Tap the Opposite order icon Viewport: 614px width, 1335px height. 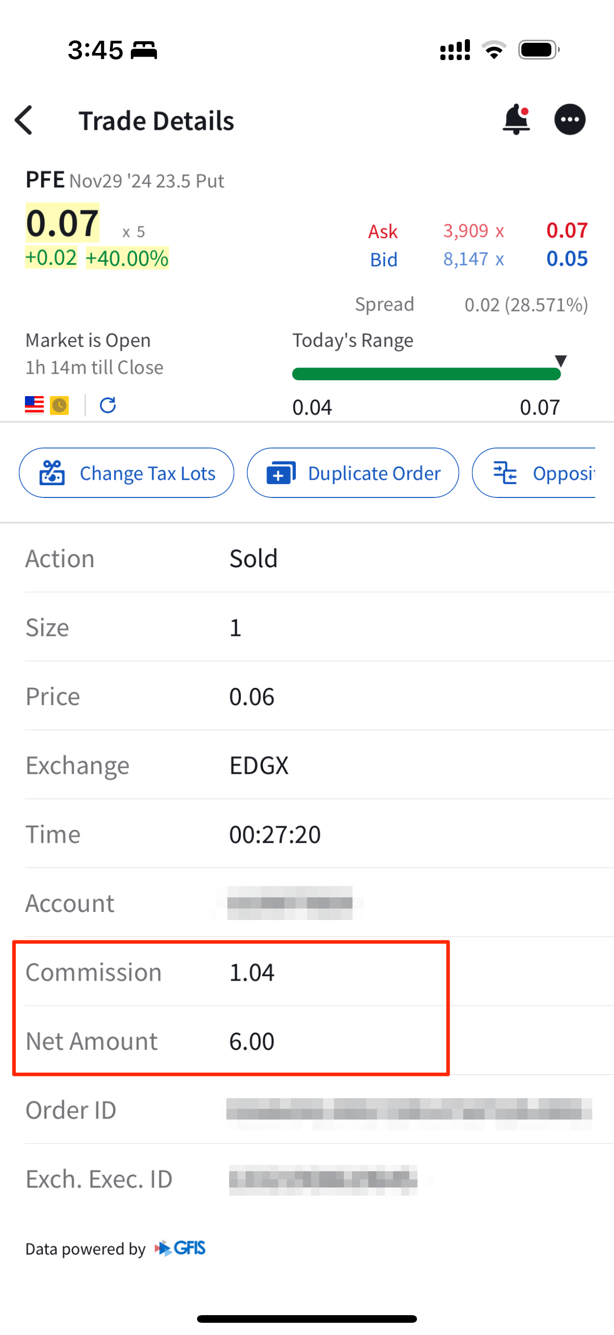(505, 473)
